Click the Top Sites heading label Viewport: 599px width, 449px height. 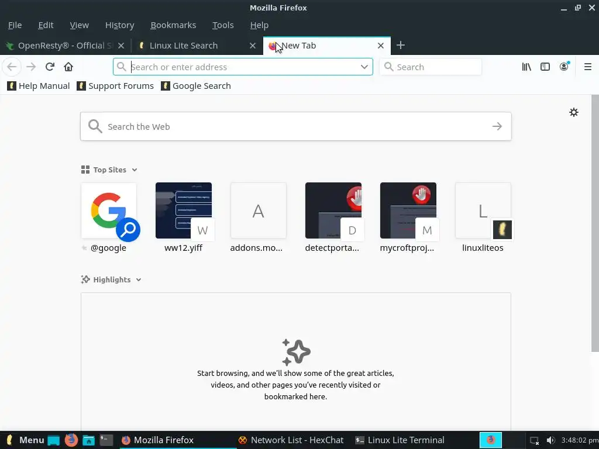[109, 170]
